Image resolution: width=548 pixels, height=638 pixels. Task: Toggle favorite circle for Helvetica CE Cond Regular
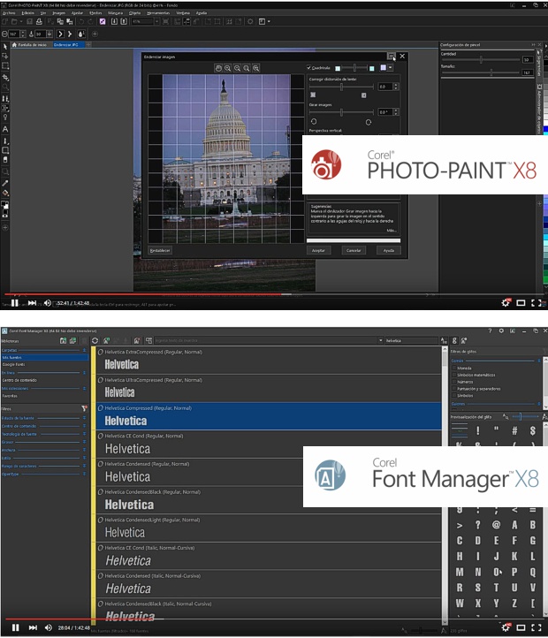point(101,436)
